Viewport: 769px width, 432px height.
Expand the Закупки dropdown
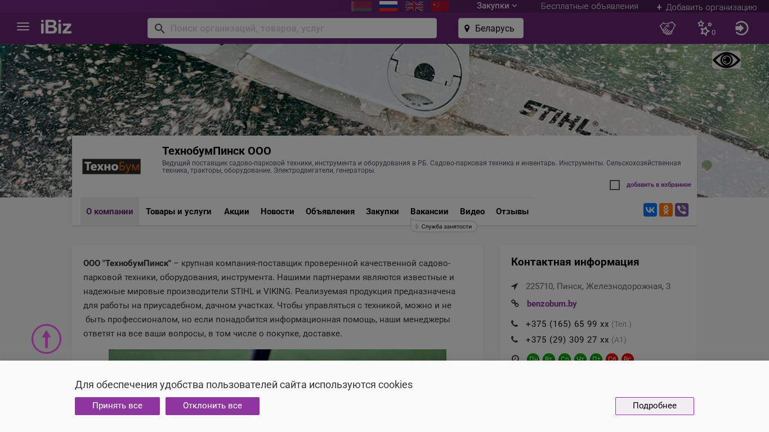tap(497, 6)
